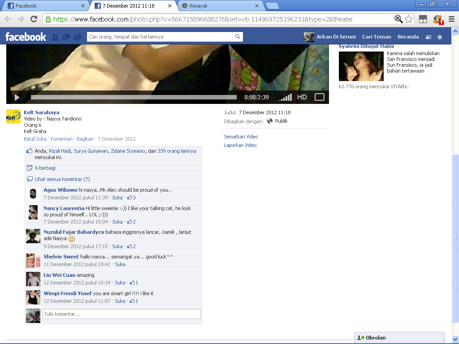Click the zoom magnifier icon in address bar

click(x=398, y=19)
